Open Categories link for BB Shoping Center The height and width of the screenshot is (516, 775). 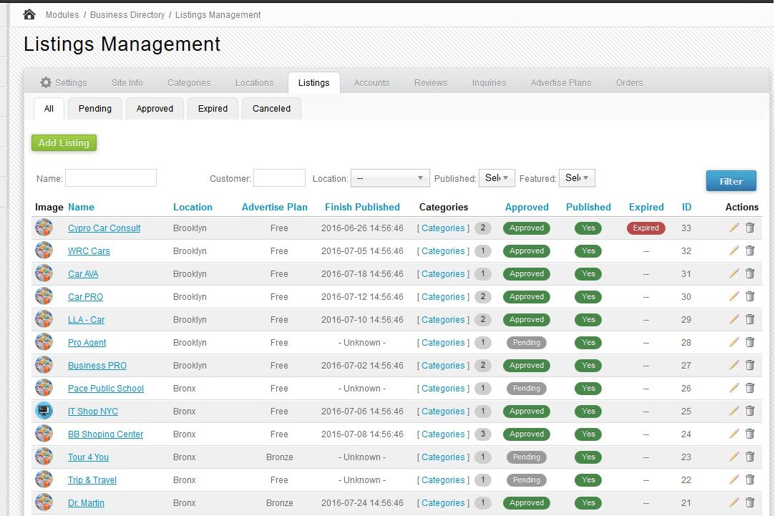(443, 434)
